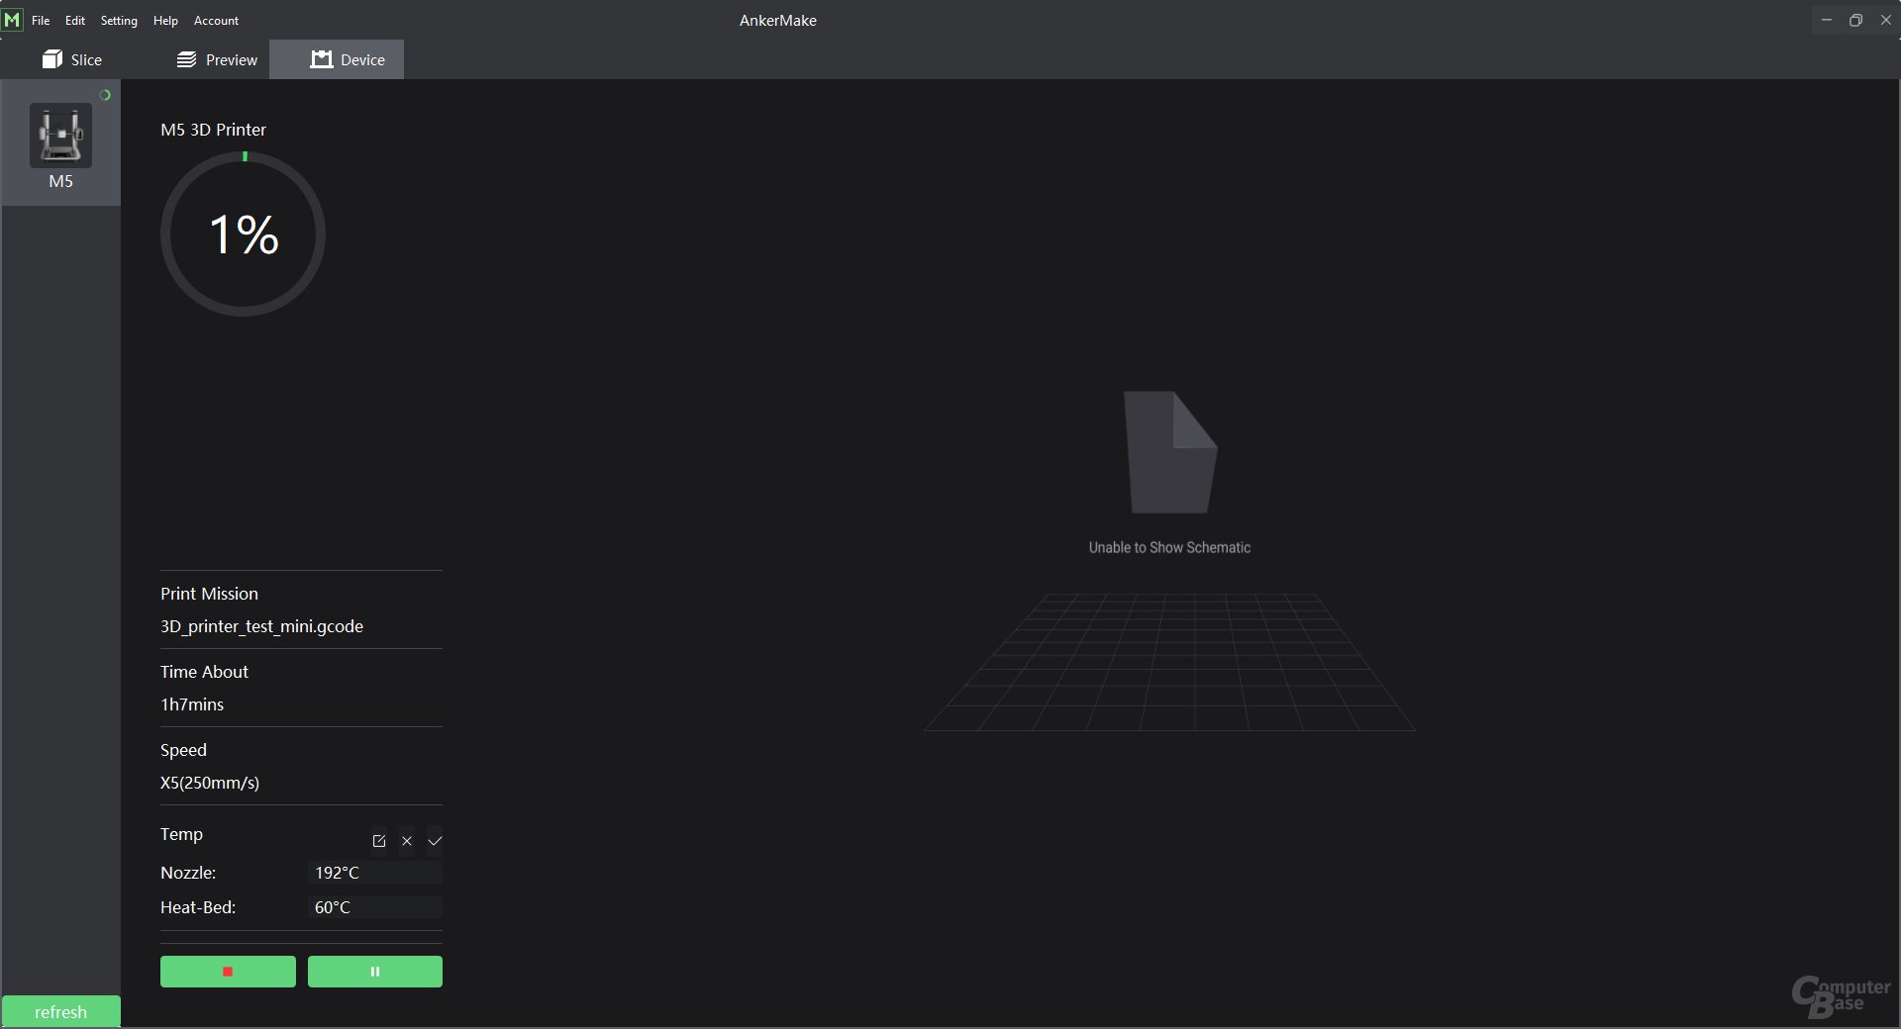
Task: Click the Heat-Bed temperature field
Action: [x=374, y=907]
